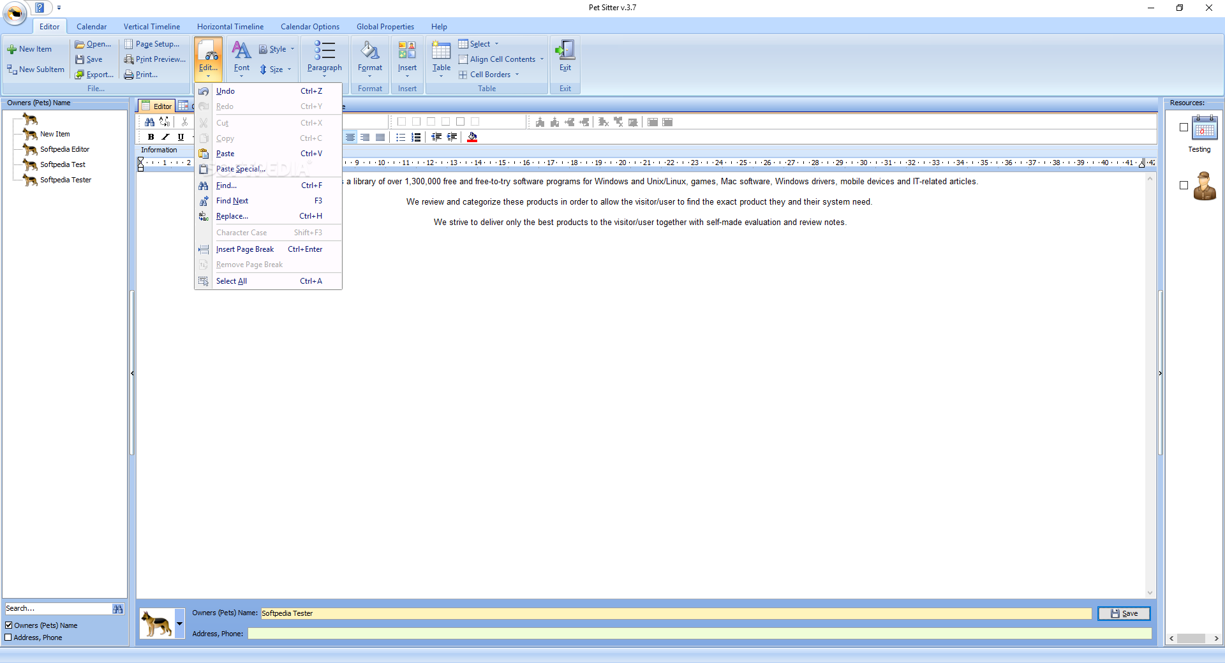
Task: Switch to the Vertical Timeline tab
Action: coord(152,27)
